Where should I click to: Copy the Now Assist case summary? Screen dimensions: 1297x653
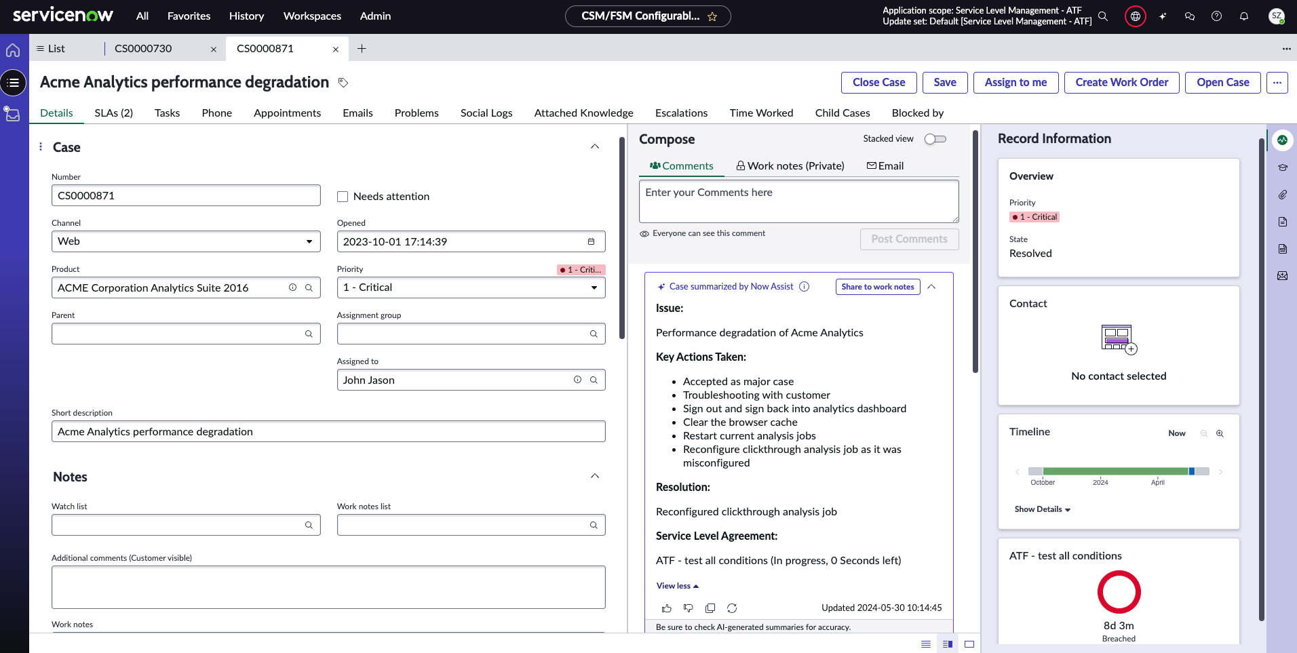tap(710, 608)
